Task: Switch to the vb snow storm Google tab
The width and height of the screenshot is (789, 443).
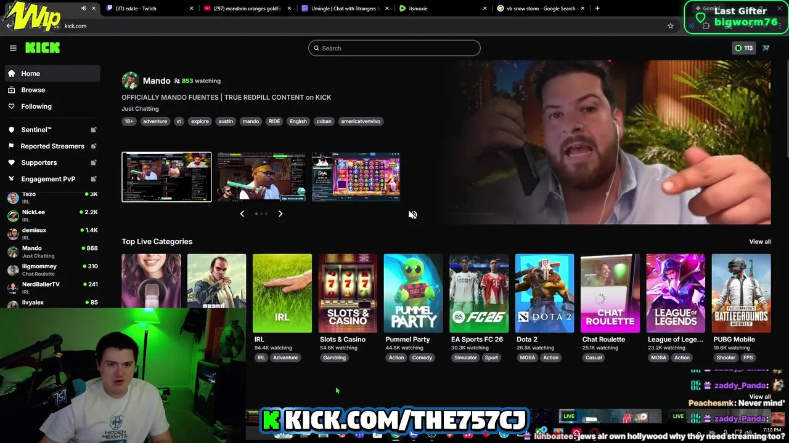Action: (541, 9)
